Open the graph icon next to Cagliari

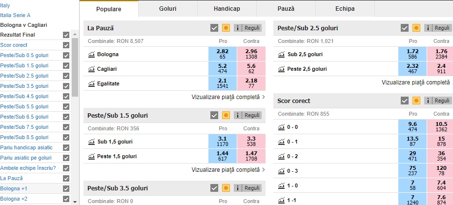[91, 69]
